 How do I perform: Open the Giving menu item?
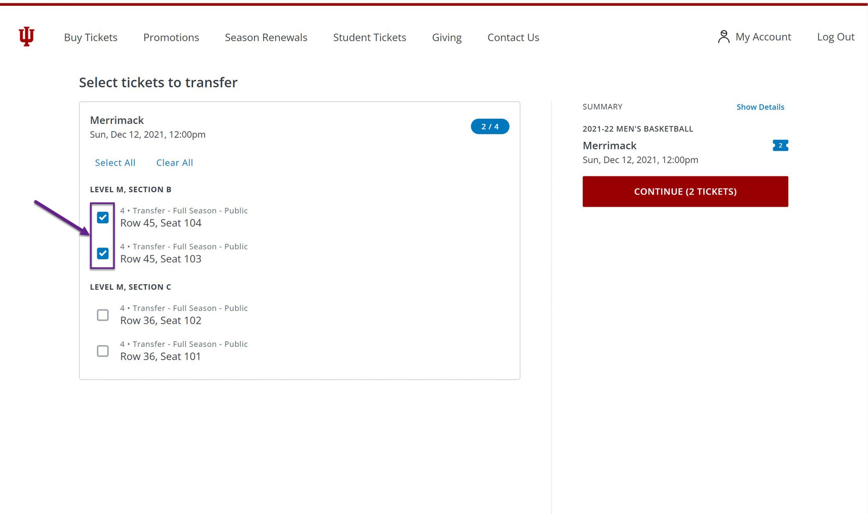(x=447, y=37)
